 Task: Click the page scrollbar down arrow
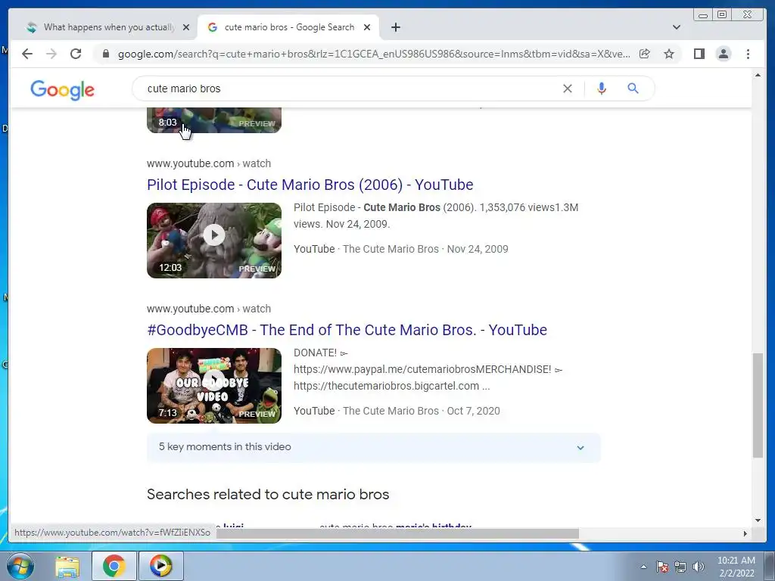[x=758, y=520]
